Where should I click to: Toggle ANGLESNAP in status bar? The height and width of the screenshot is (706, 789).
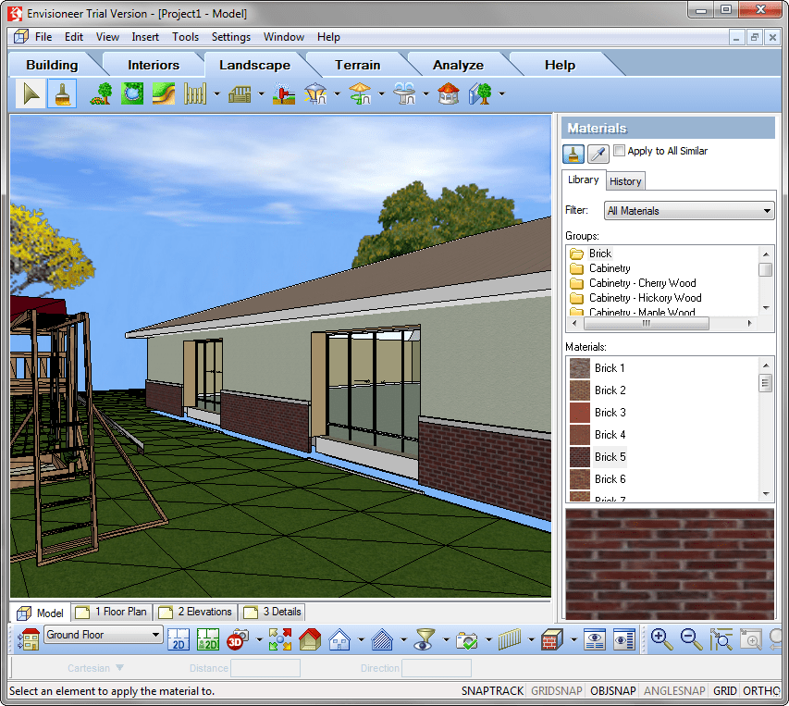674,691
